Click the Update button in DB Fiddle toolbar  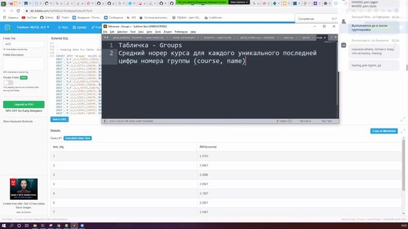[79, 27]
